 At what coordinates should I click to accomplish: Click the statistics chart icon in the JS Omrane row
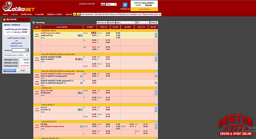click(x=156, y=91)
